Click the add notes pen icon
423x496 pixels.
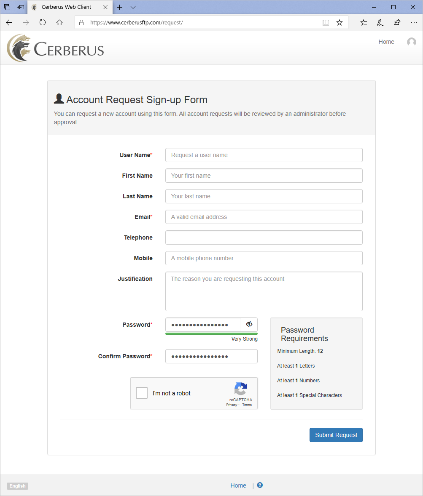[380, 22]
